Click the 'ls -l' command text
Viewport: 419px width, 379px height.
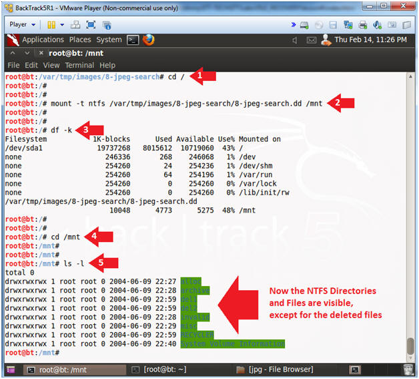click(74, 263)
